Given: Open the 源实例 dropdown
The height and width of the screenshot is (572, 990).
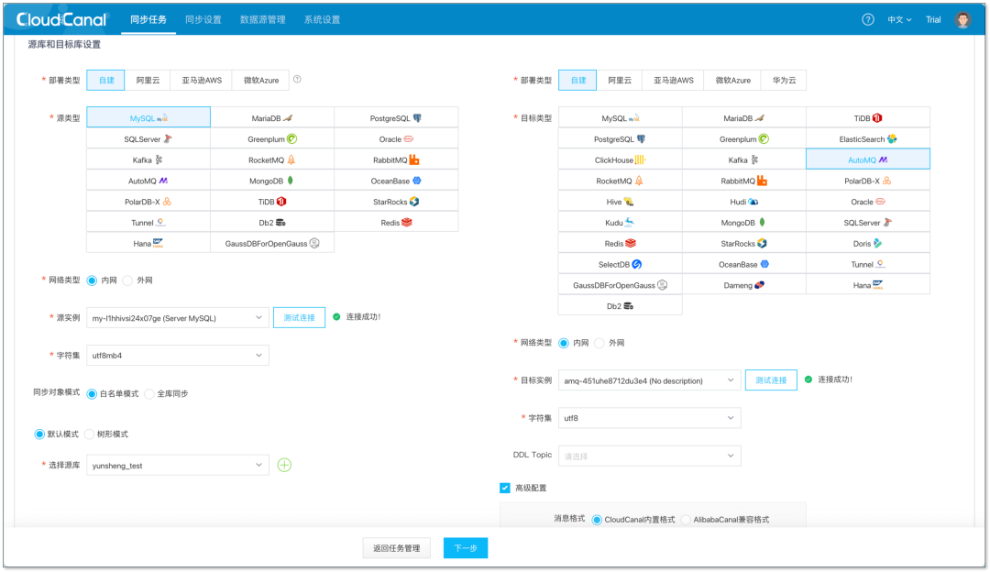Looking at the screenshot, I should click(178, 317).
